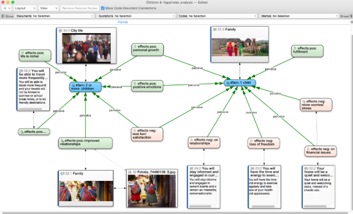Show the right side panel

click(x=344, y=16)
